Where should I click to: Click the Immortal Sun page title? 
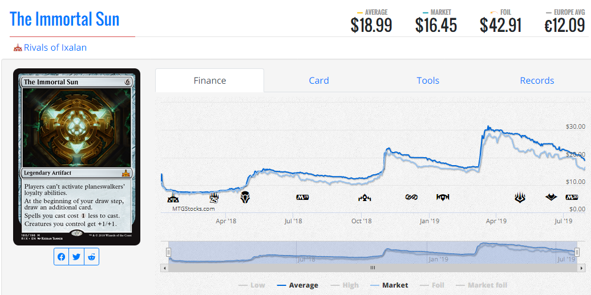pos(64,19)
